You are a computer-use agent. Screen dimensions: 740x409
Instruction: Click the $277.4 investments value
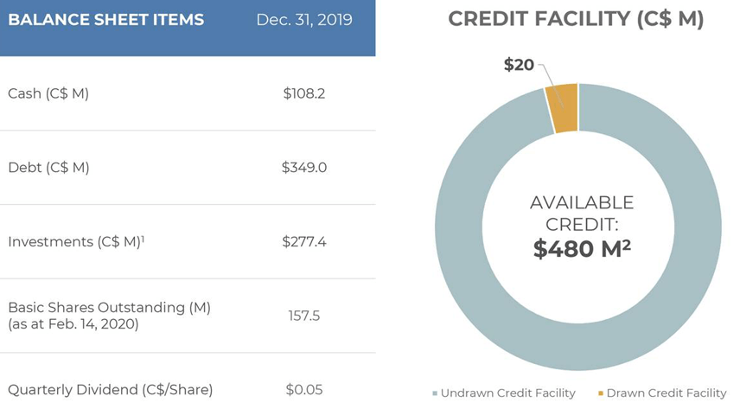(x=304, y=242)
